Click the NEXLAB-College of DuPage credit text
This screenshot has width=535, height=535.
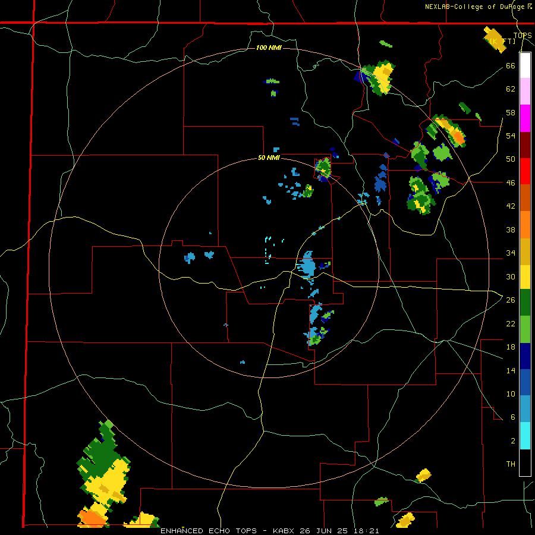(x=479, y=7)
